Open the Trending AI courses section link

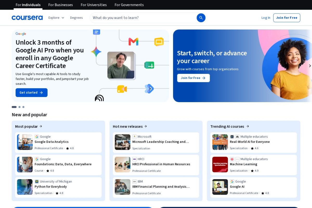230,126
